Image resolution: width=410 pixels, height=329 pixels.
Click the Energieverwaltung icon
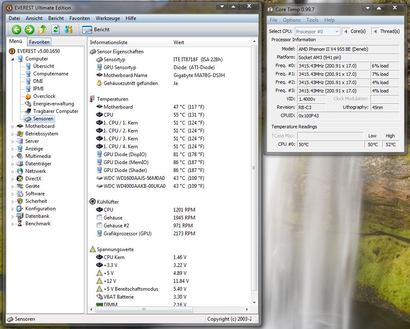click(28, 104)
